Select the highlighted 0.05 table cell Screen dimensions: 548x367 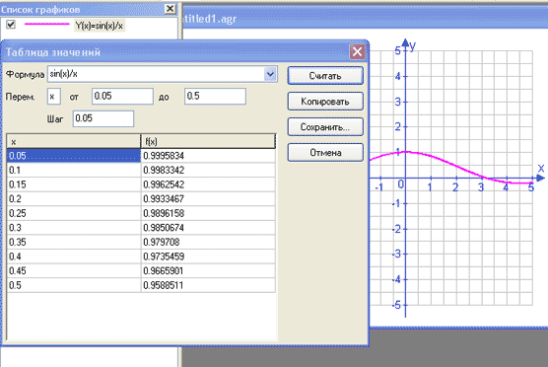pyautogui.click(x=74, y=156)
